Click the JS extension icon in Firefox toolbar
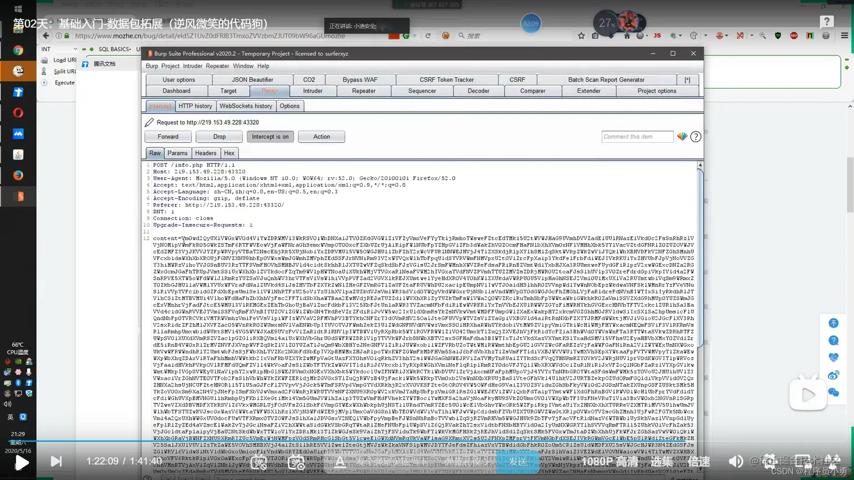 pos(657,36)
